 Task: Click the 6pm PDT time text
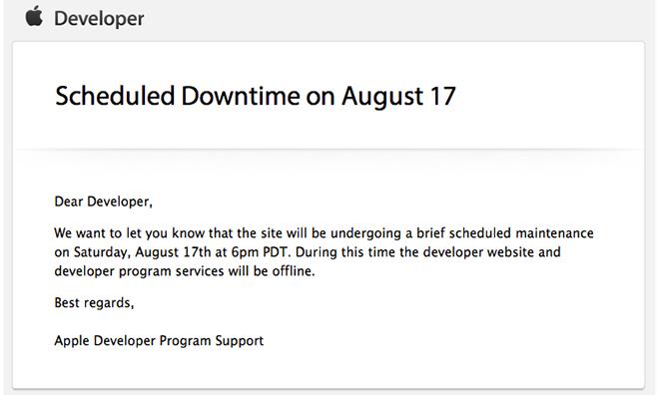(x=260, y=252)
